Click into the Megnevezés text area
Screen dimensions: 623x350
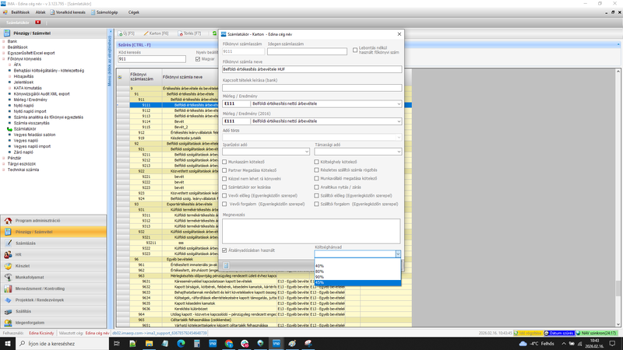(311, 231)
